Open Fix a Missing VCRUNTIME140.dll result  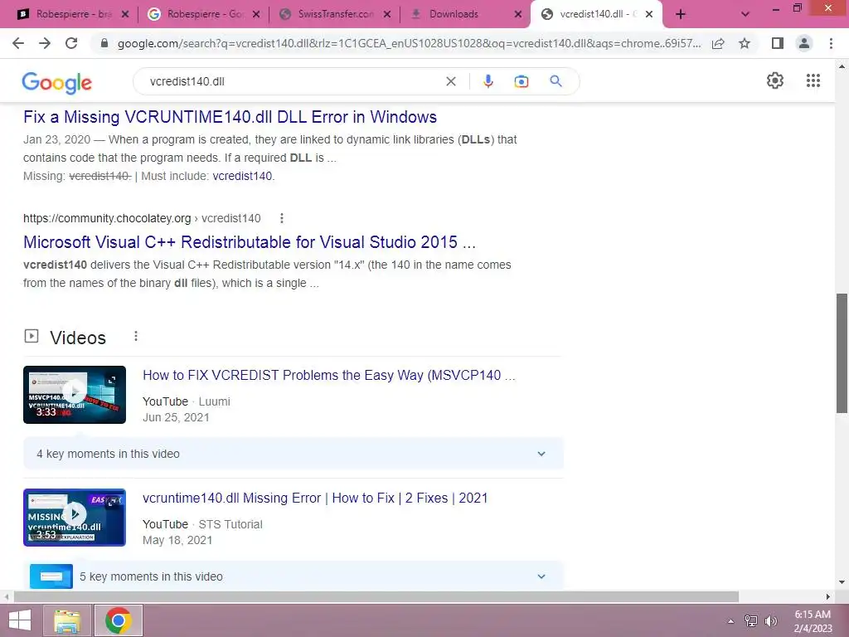pos(230,117)
